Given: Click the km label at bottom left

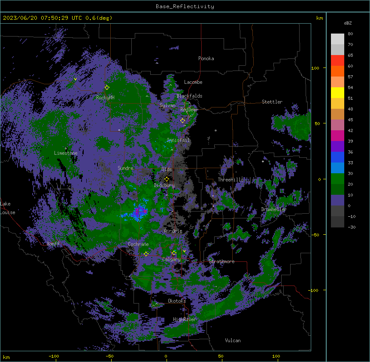Looking at the screenshot, I should click(x=6, y=357).
